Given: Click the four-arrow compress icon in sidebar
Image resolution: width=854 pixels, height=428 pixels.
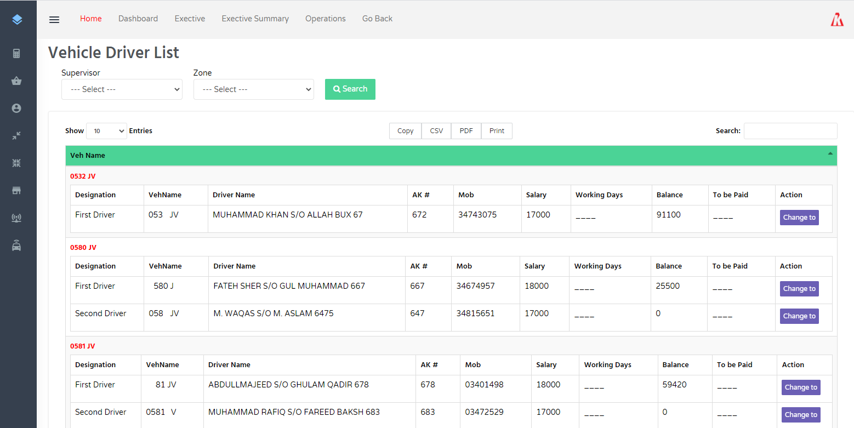Looking at the screenshot, I should [16, 163].
